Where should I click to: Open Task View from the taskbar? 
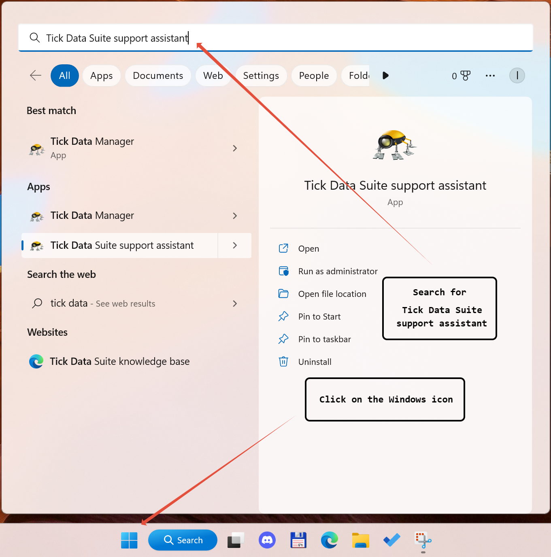point(236,540)
